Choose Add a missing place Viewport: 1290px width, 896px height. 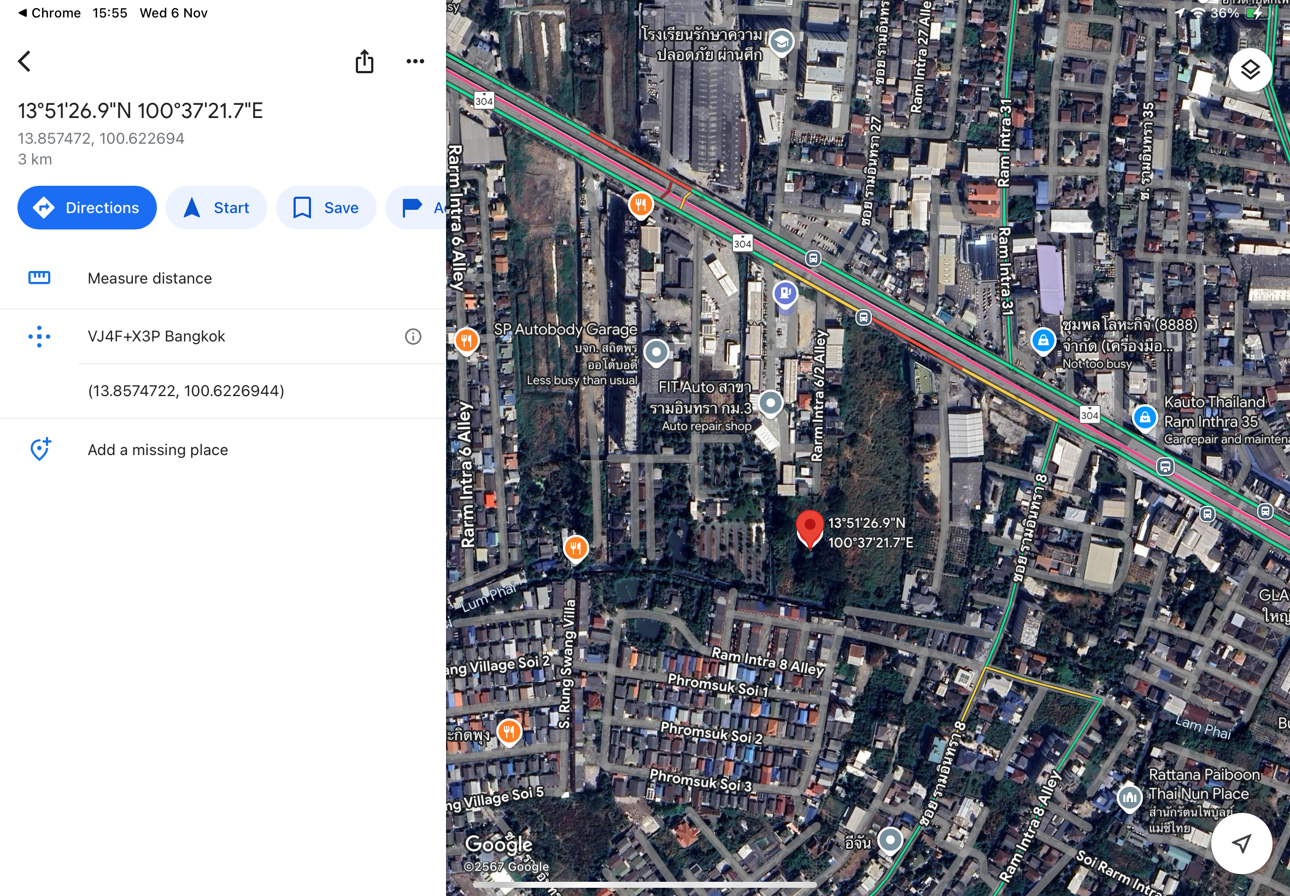pos(157,450)
